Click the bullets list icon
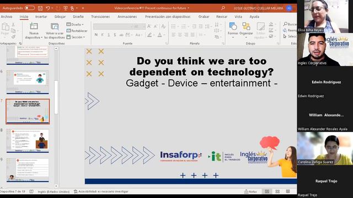 [173, 26]
